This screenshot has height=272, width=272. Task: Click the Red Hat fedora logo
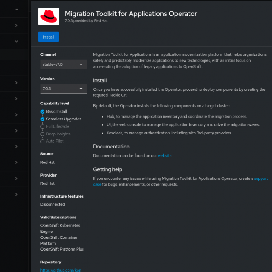(49, 17)
